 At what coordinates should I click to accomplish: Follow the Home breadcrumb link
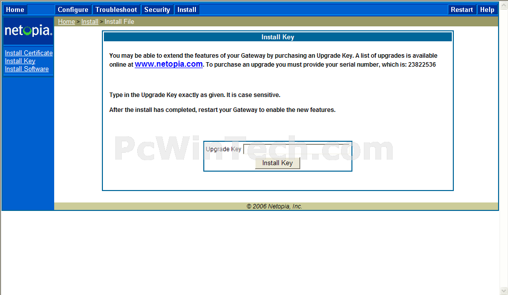(67, 22)
